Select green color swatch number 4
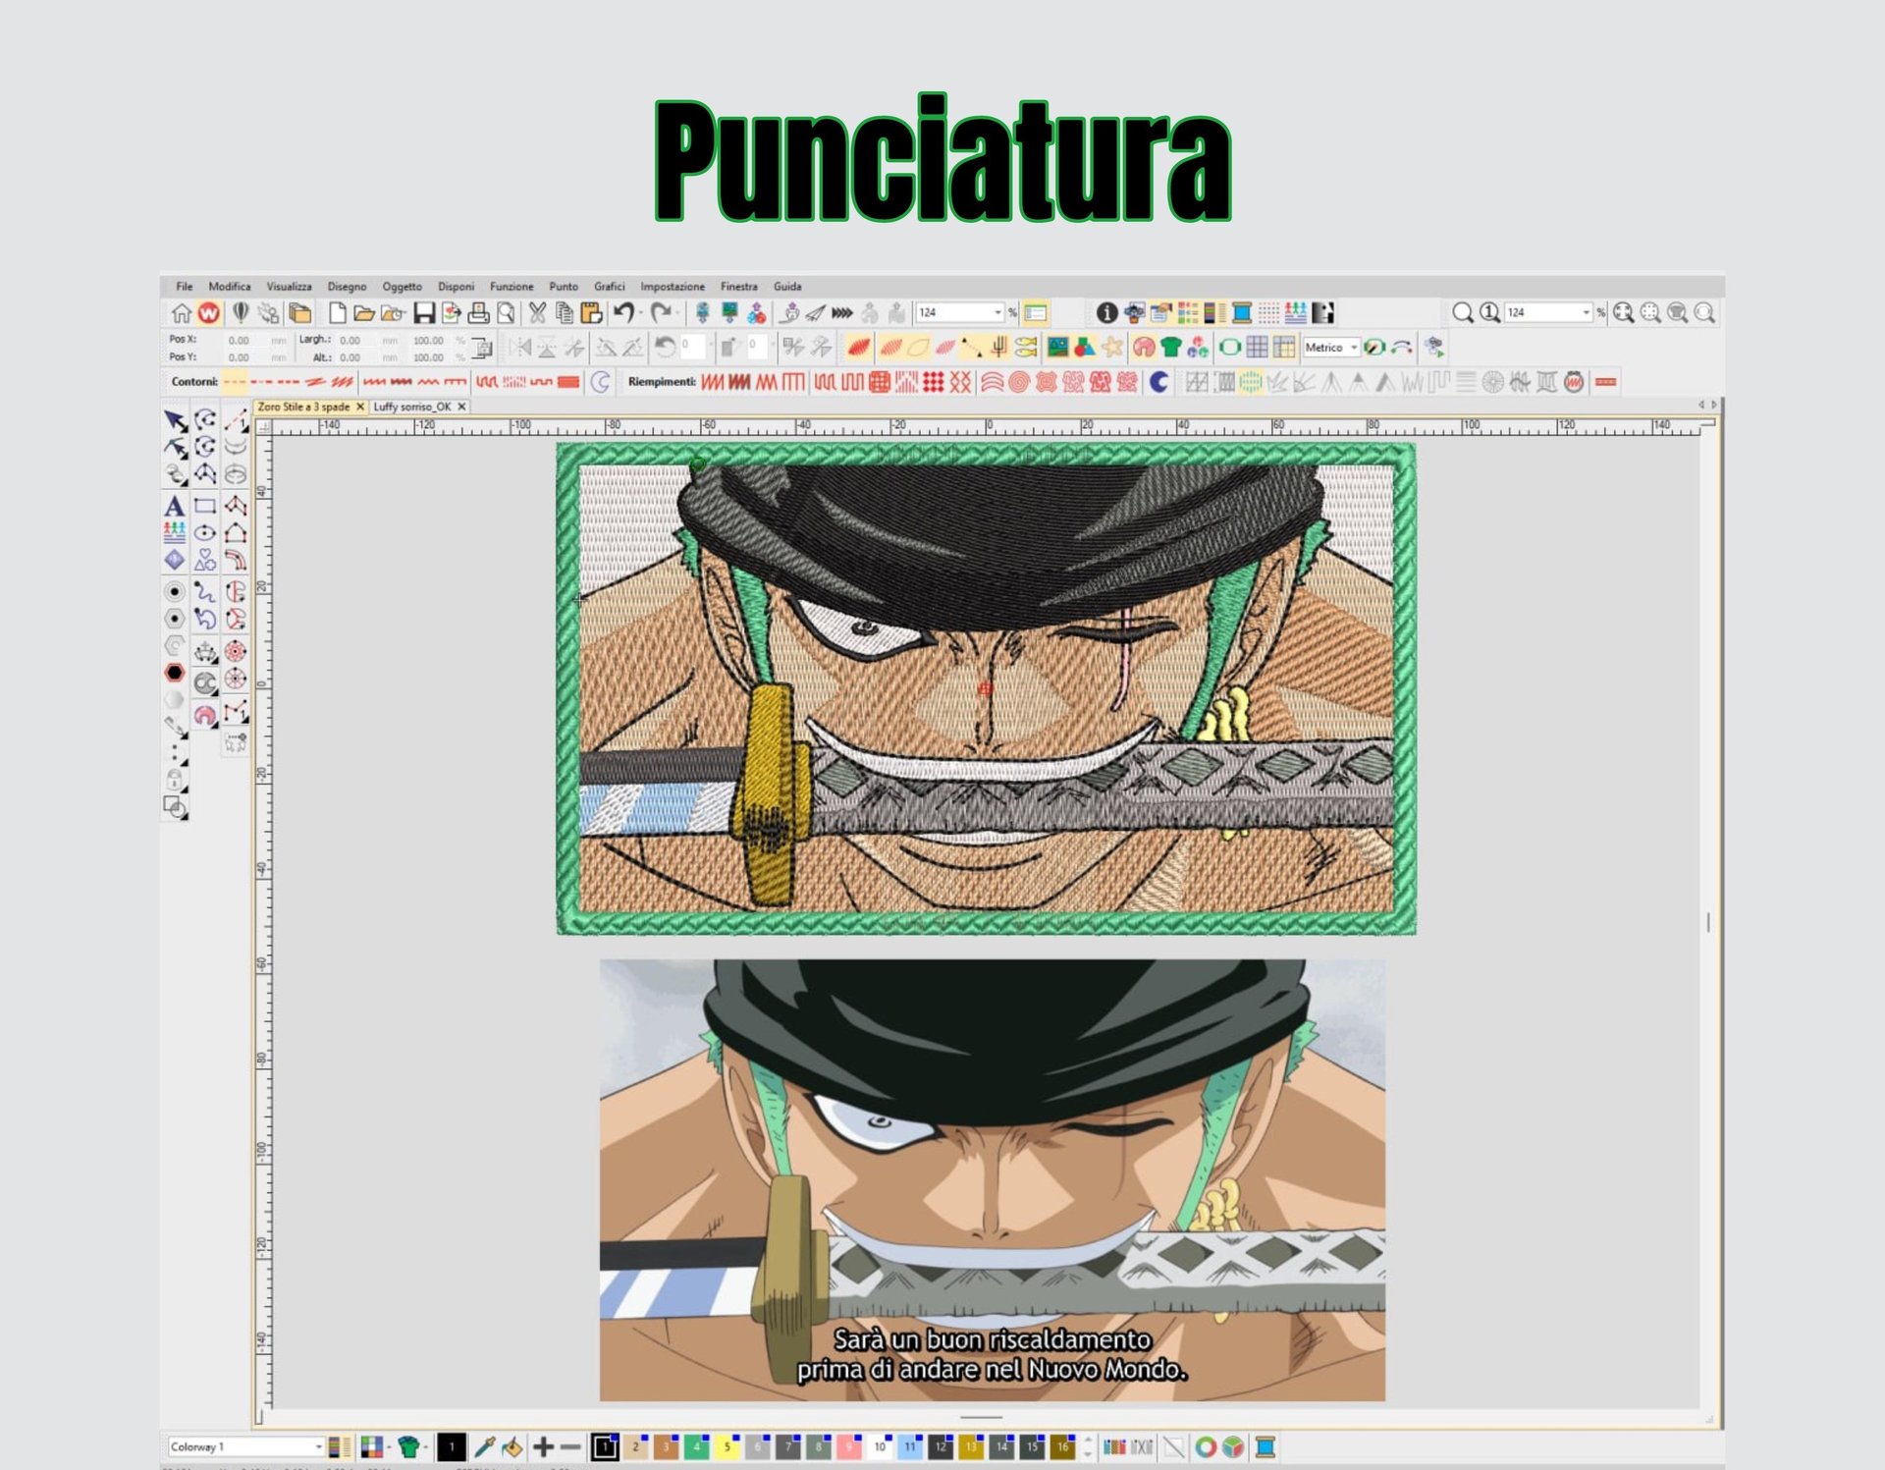Viewport: 1885px width, 1470px height. [696, 1446]
